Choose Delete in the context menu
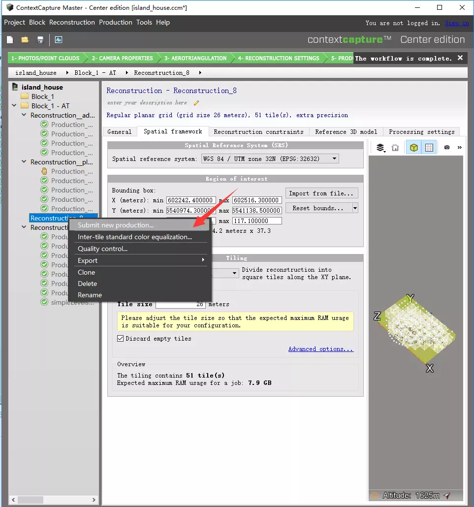This screenshot has height=507, width=474. click(139, 284)
